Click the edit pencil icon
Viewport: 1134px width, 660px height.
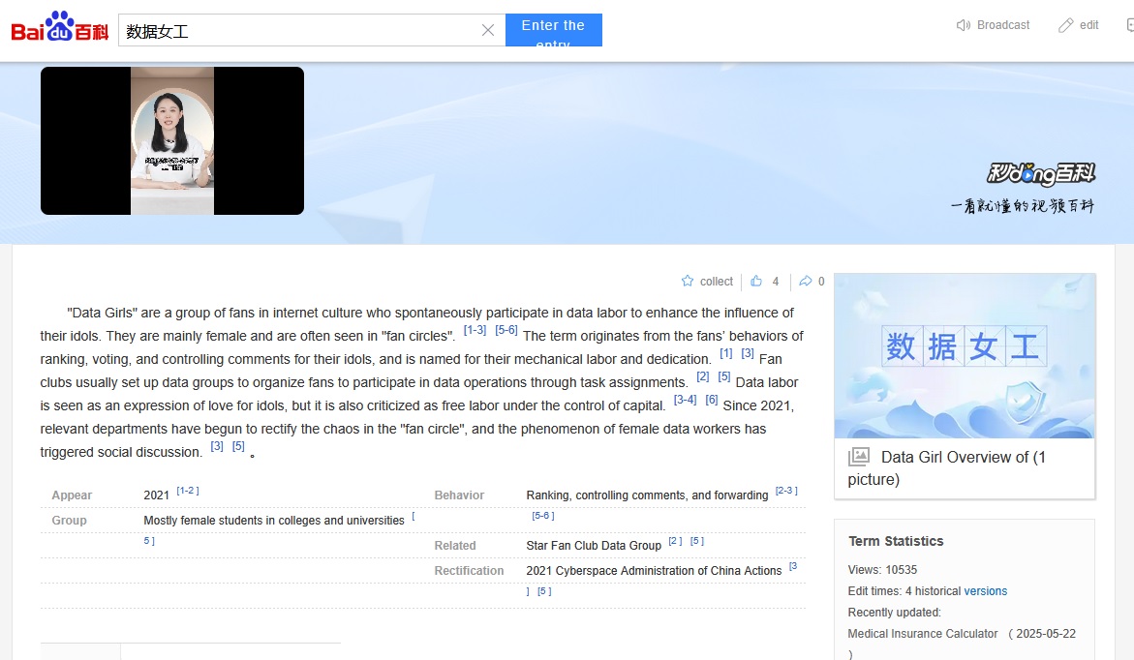coord(1066,25)
